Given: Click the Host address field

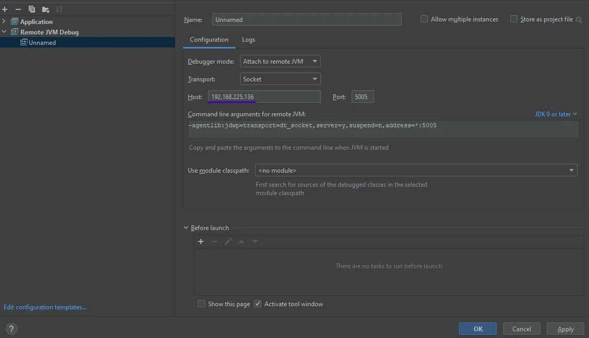Looking at the screenshot, I should [263, 96].
